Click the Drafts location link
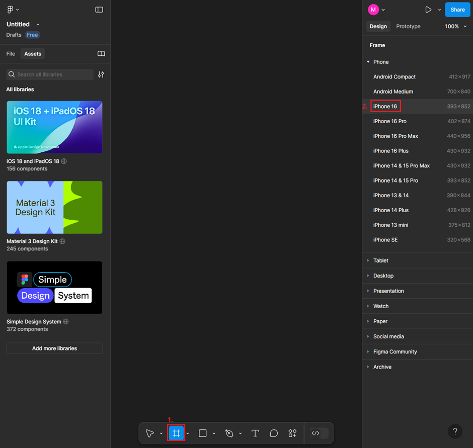Image resolution: width=473 pixels, height=448 pixels. 14,35
